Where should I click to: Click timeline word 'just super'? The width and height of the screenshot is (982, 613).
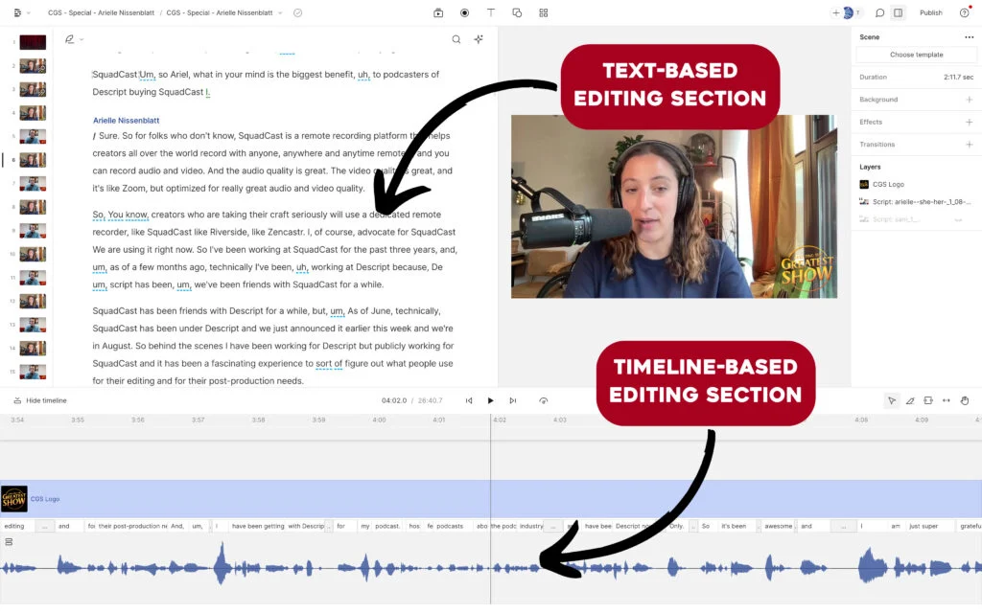pos(924,526)
